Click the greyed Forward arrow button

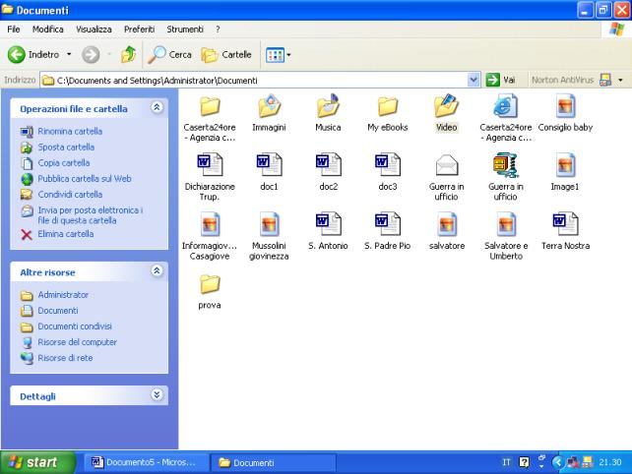pos(91,54)
